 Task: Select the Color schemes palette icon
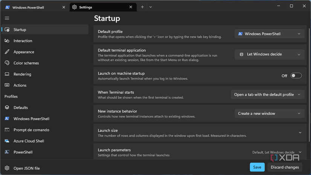click(7, 63)
